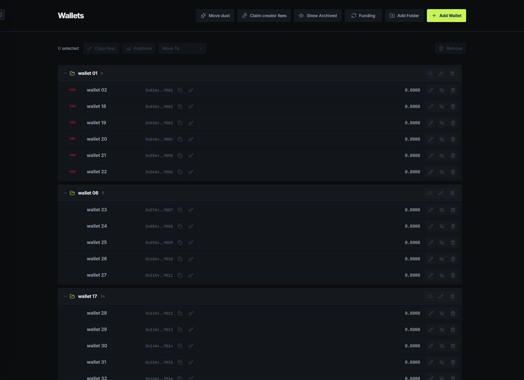Click the wallet 06 folder name

pos(88,193)
